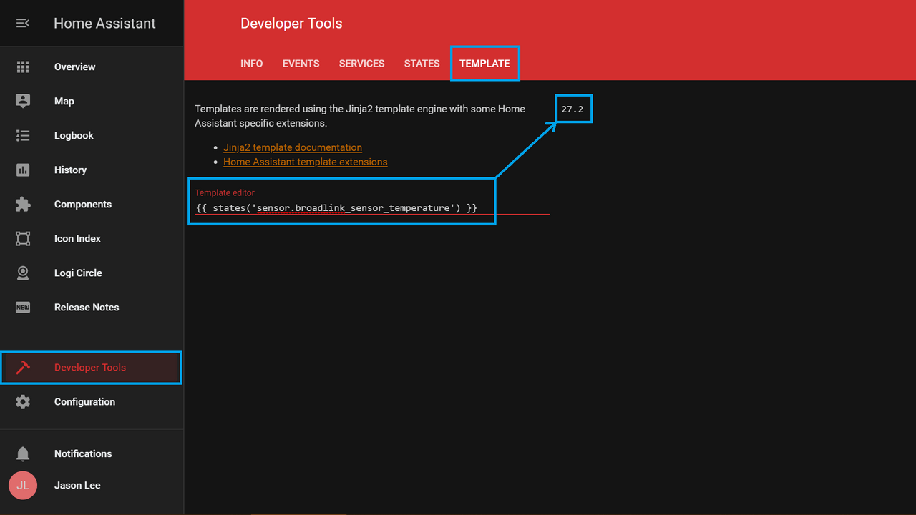This screenshot has width=916, height=515.
Task: Select Developer Tools in sidebar
Action: pyautogui.click(x=92, y=367)
